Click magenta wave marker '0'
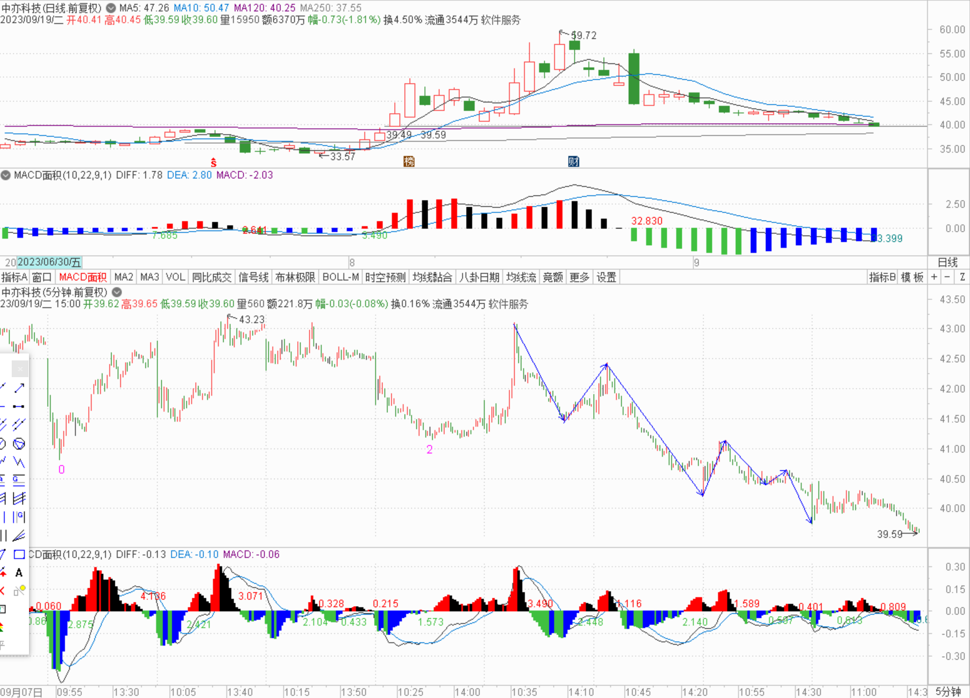970x698 pixels. (61, 470)
